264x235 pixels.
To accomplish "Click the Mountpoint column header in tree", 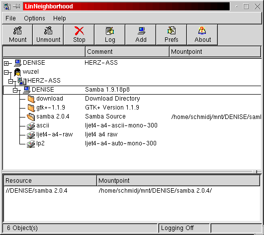I will click(215, 52).
